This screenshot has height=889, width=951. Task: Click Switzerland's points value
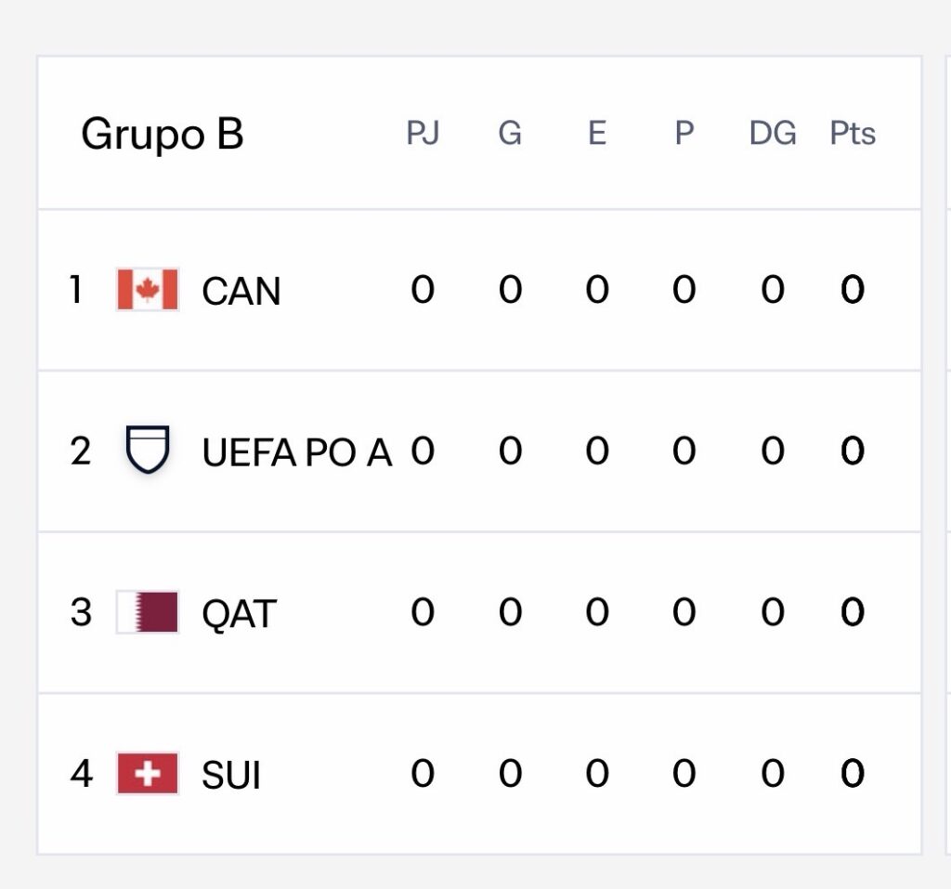[853, 774]
